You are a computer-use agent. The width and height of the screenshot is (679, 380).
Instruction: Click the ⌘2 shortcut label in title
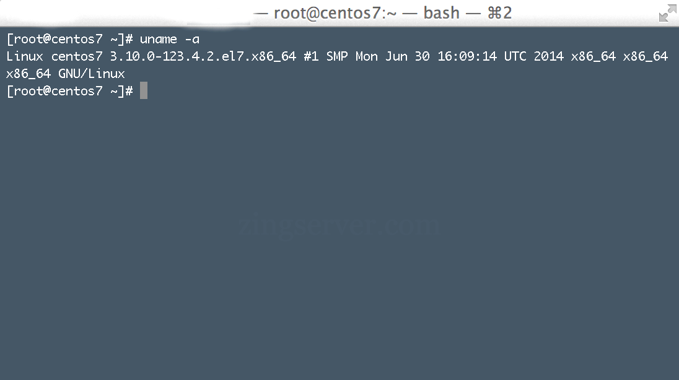(499, 13)
